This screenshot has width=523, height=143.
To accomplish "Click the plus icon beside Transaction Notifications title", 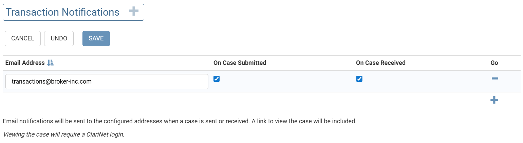I will coord(134,12).
